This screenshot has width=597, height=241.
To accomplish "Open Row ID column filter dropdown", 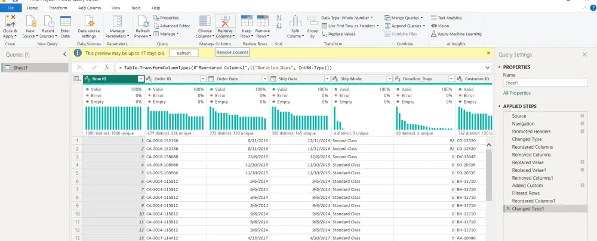I will (141, 79).
